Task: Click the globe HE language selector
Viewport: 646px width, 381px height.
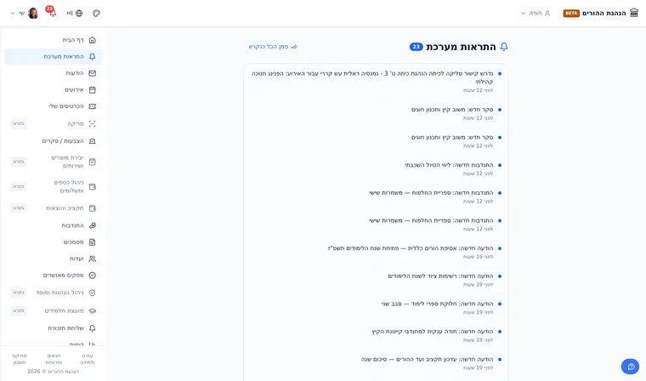Action: 75,14
